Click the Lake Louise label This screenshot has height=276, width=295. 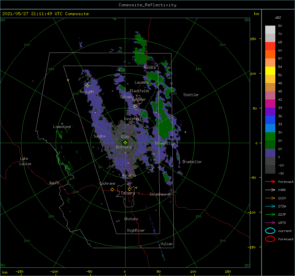pyautogui.click(x=25, y=161)
